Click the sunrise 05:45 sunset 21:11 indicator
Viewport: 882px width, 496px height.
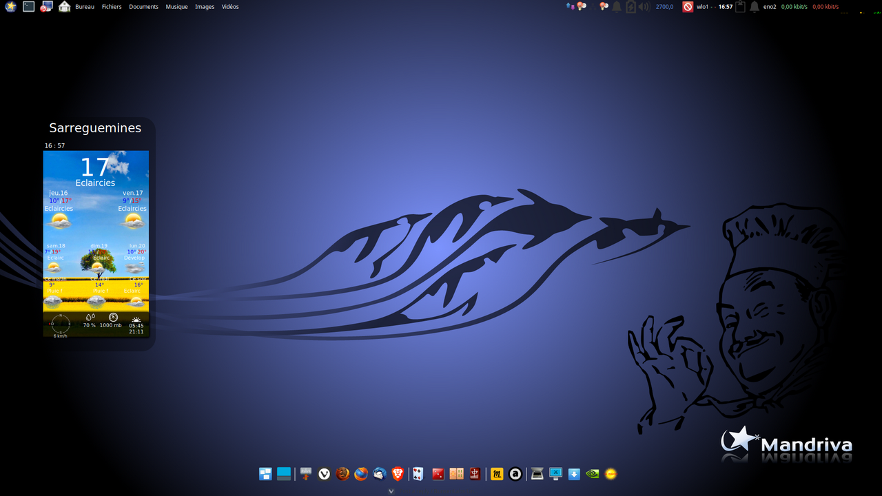(136, 325)
